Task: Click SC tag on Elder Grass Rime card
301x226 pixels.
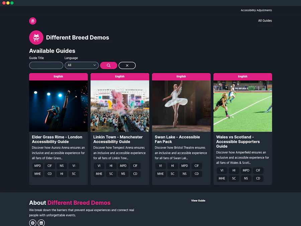Action: tap(74, 174)
